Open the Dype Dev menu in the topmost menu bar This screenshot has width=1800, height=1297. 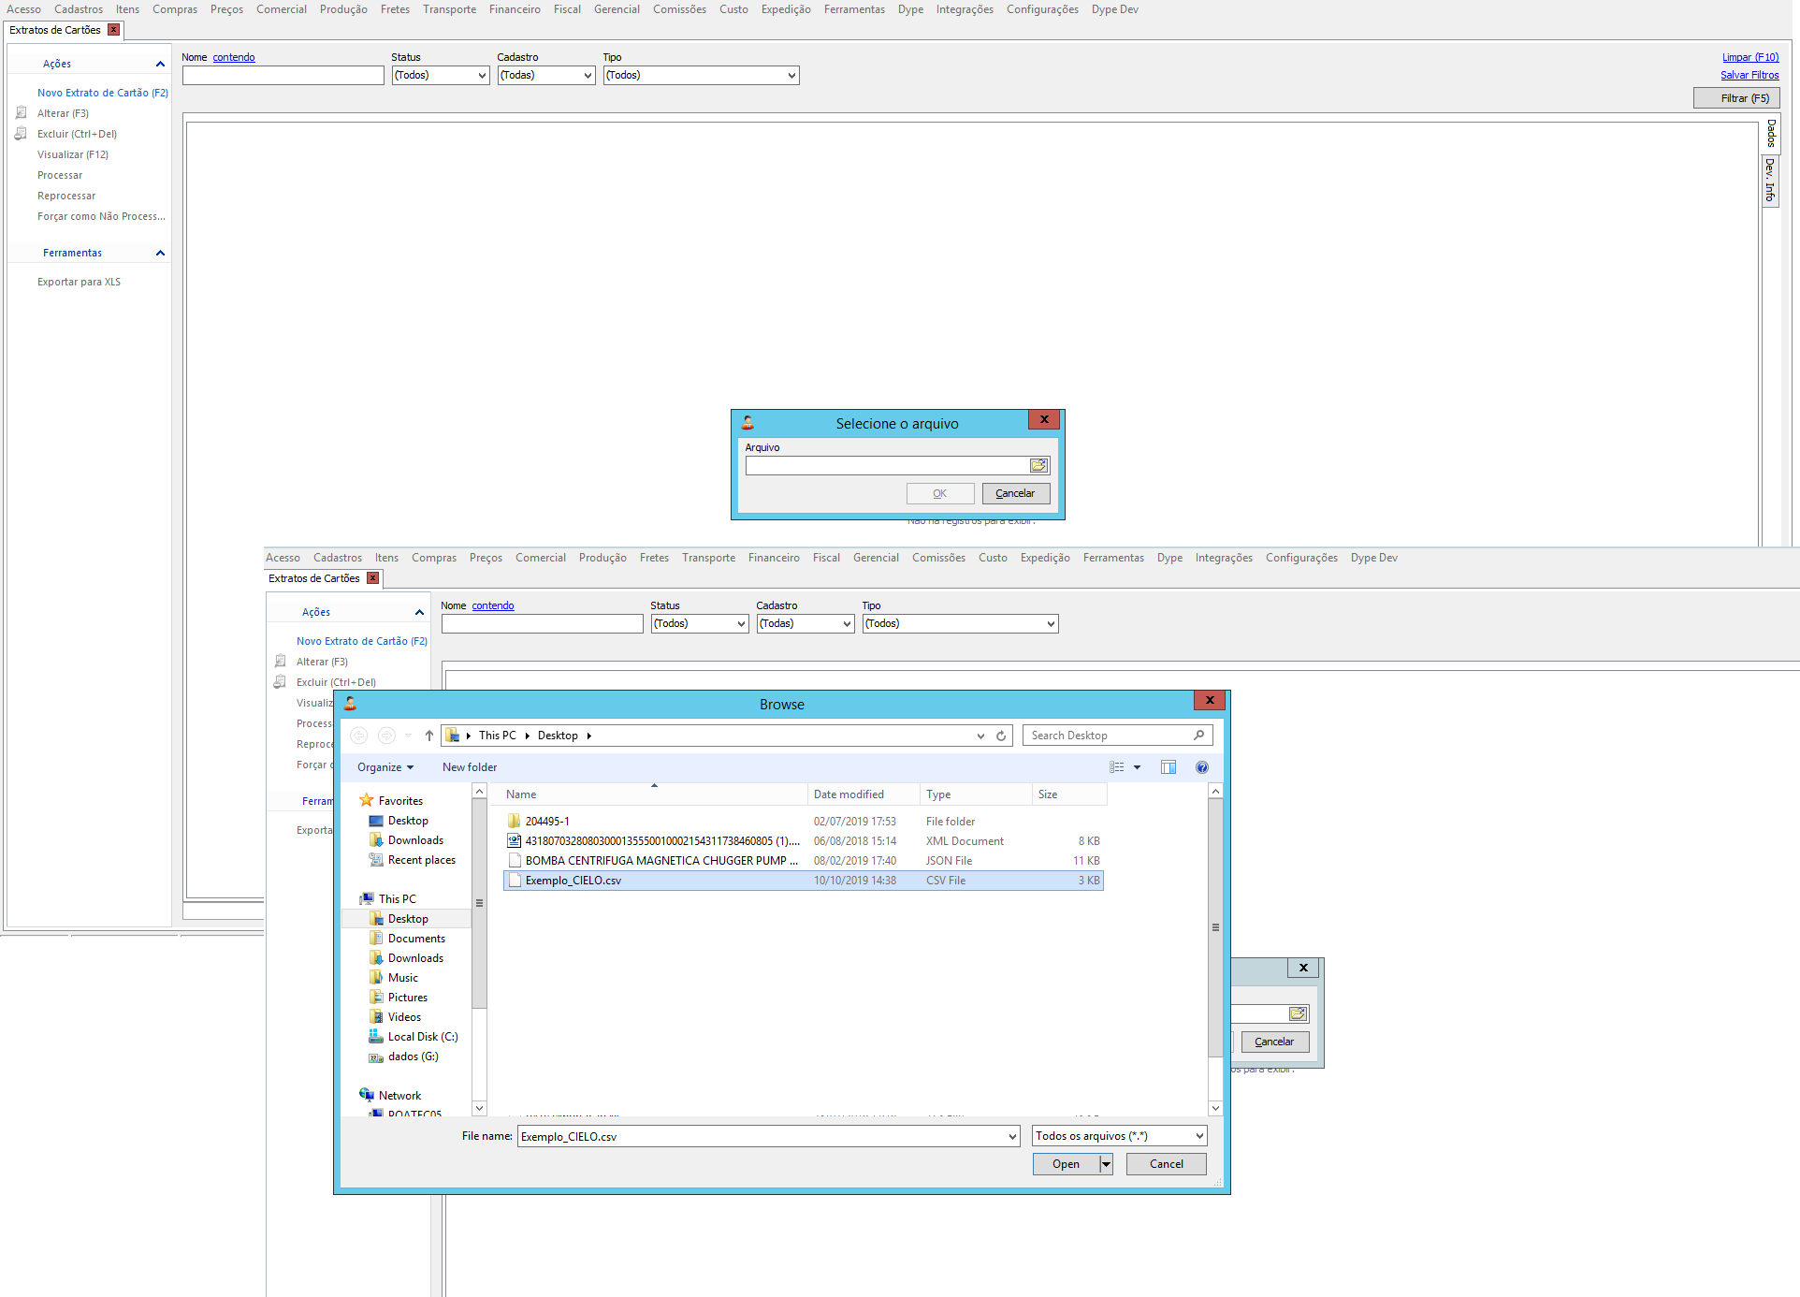(1115, 9)
